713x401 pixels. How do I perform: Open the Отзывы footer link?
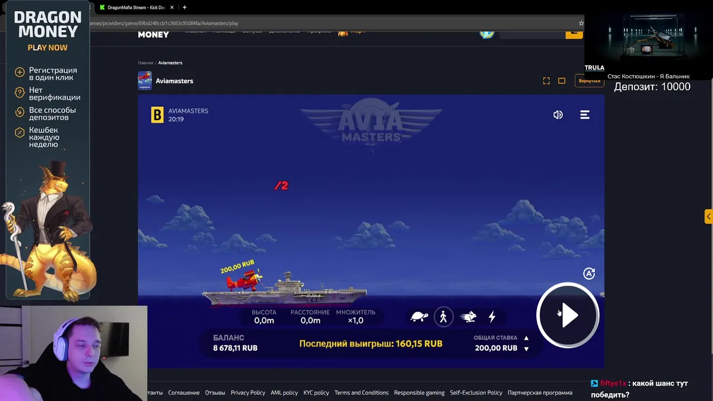(215, 393)
